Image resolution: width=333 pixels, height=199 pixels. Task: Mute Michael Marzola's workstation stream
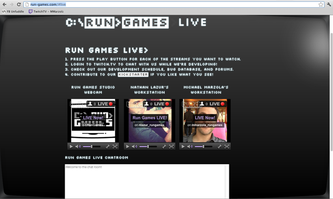(x=190, y=146)
